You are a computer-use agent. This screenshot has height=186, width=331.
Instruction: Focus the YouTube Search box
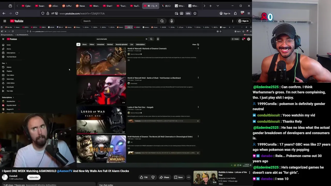(119, 21)
